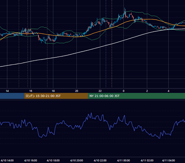The height and width of the screenshot is (163, 185).
Task: Click the 4 hour label on price chart axis
Action: 168,91
